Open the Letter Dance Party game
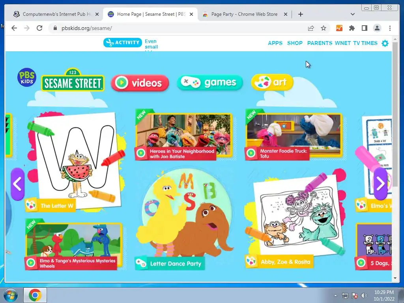404x303 pixels. coord(185,219)
